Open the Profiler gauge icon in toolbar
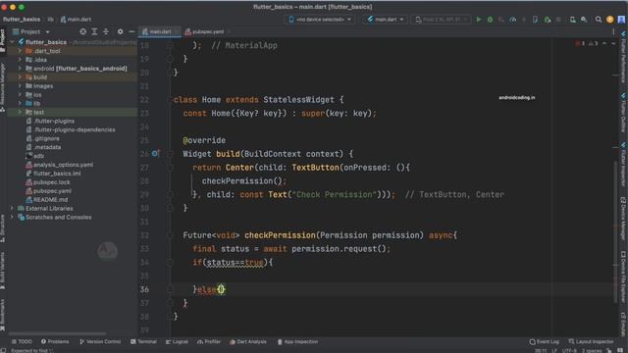Image resolution: width=628 pixels, height=353 pixels. pyautogui.click(x=512, y=20)
